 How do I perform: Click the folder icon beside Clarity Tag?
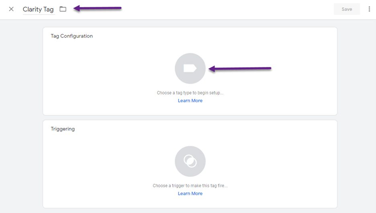(63, 9)
